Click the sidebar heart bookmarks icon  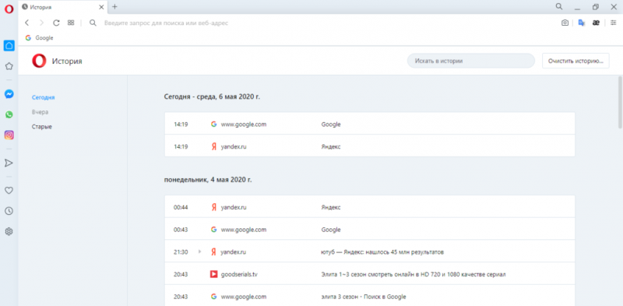click(x=9, y=190)
